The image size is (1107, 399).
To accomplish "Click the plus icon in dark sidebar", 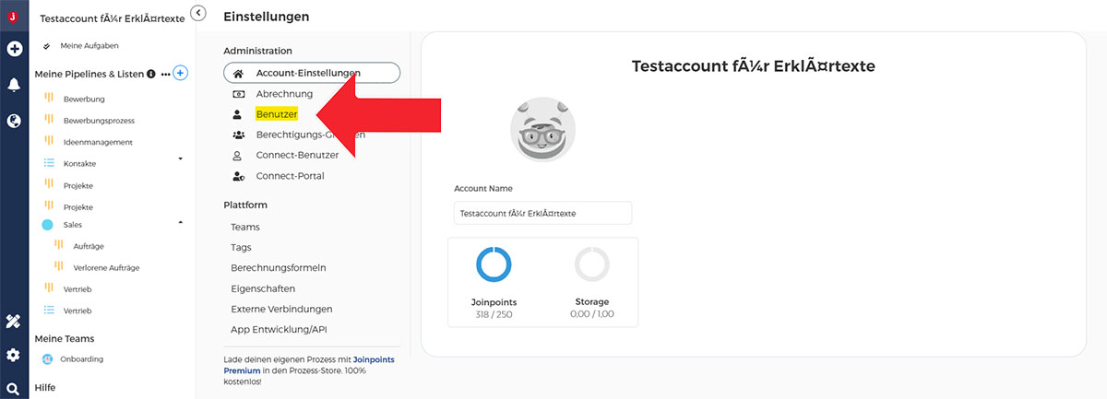I will pos(14,48).
